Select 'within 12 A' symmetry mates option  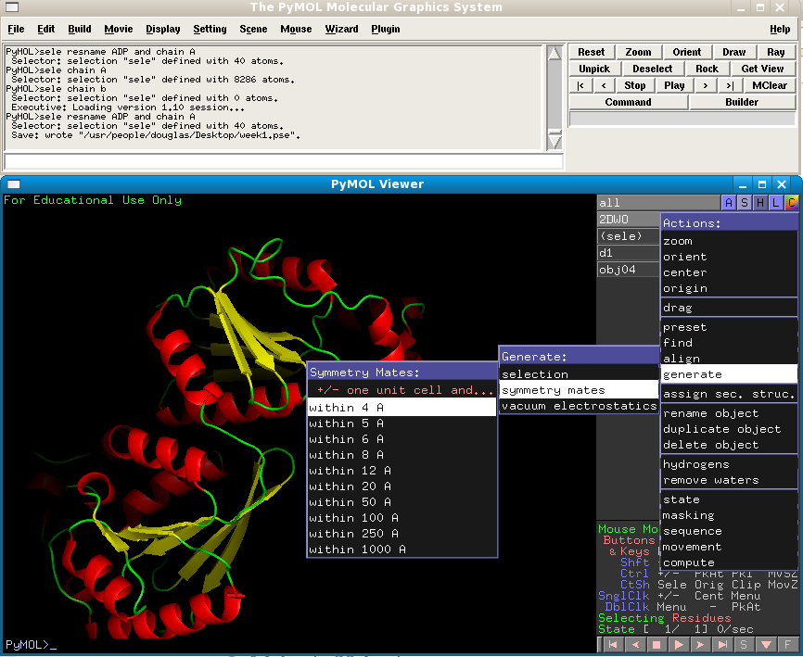pos(401,471)
